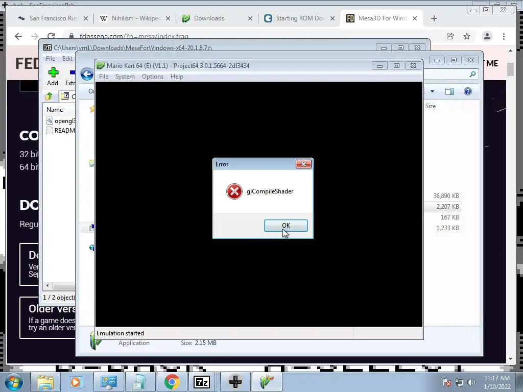Viewport: 523px width, 392px height.
Task: Open Explorer help icon
Action: 468,91
